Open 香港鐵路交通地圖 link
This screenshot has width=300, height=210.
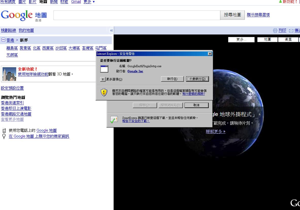click(16, 114)
